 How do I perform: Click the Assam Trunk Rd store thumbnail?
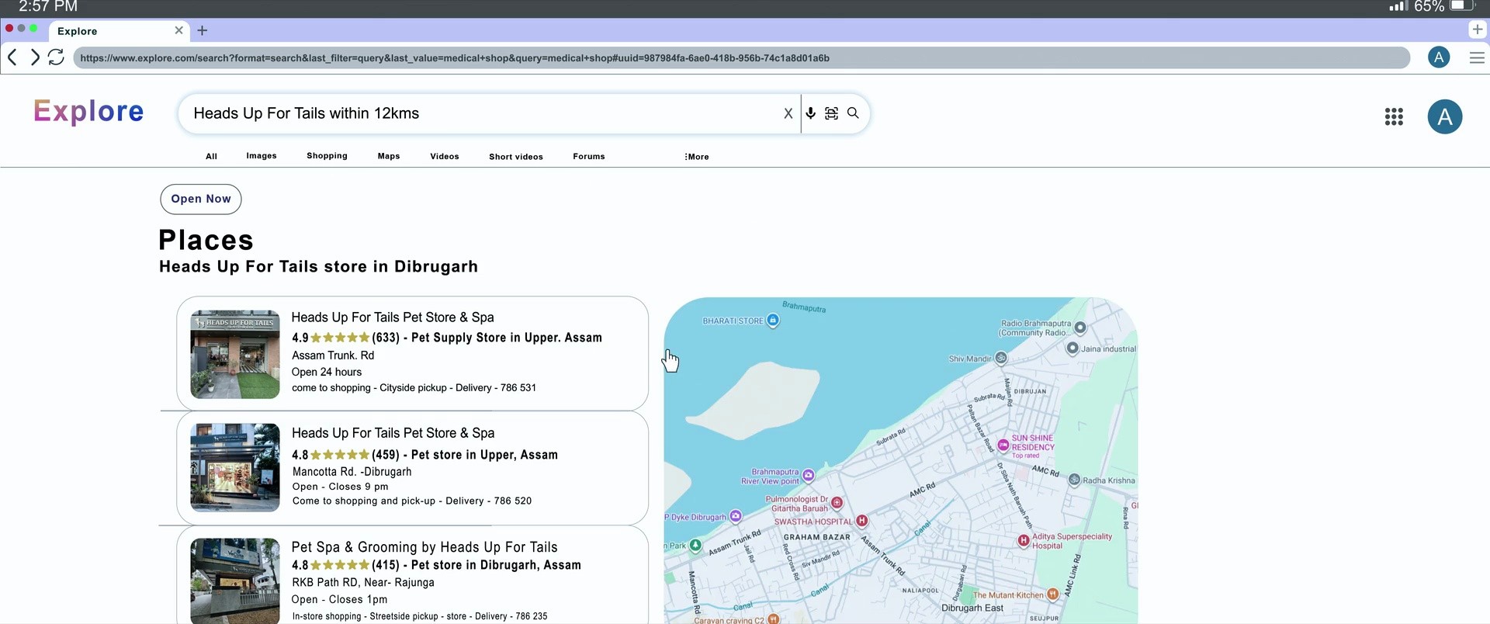coord(235,355)
